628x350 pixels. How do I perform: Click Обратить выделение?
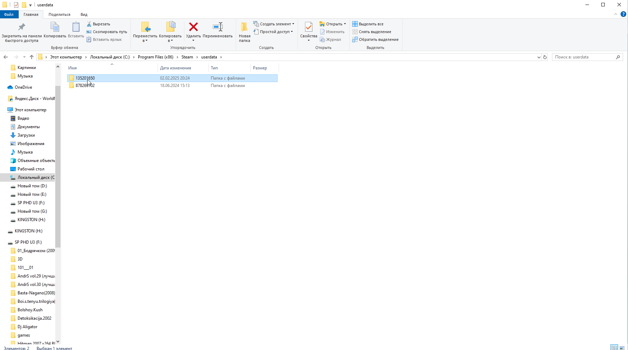(375, 39)
